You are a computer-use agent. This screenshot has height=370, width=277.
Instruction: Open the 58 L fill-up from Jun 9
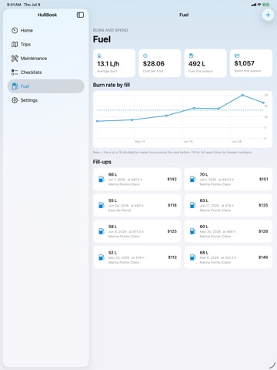(x=137, y=231)
